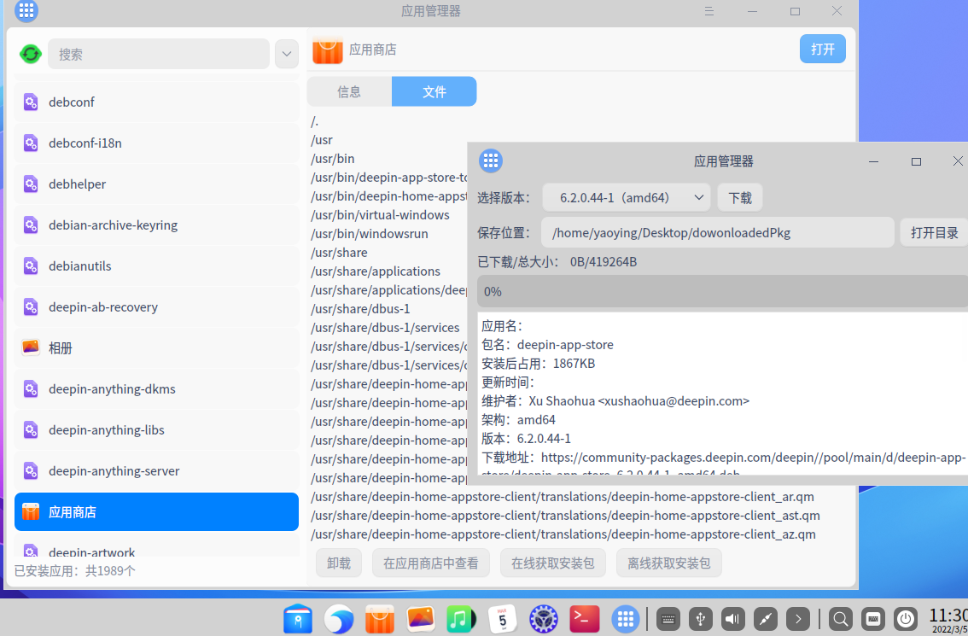Viewport: 968px width, 636px height.
Task: Select deepin-artwork in the list
Action: [x=156, y=548]
